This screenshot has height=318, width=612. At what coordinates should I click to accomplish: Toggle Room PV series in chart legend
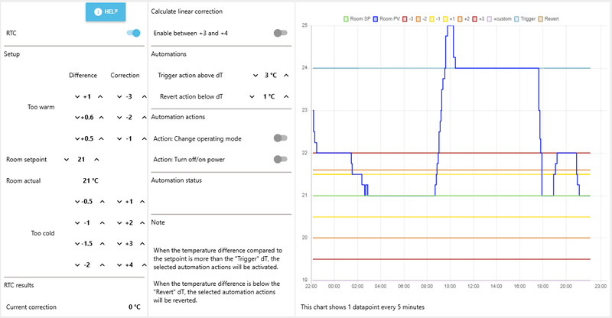point(389,18)
